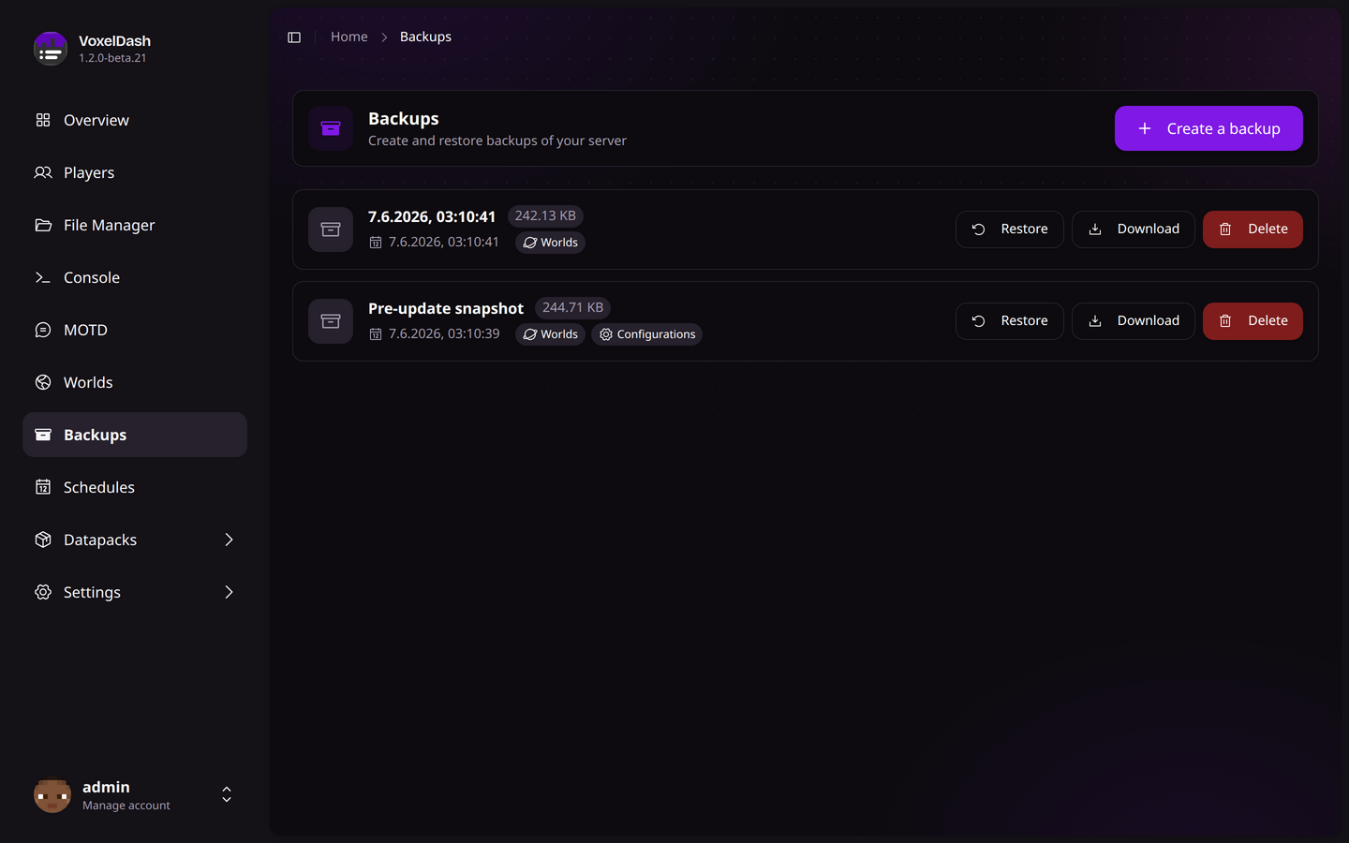This screenshot has width=1349, height=843.
Task: Expand the Settings submenu chevron
Action: point(229,592)
